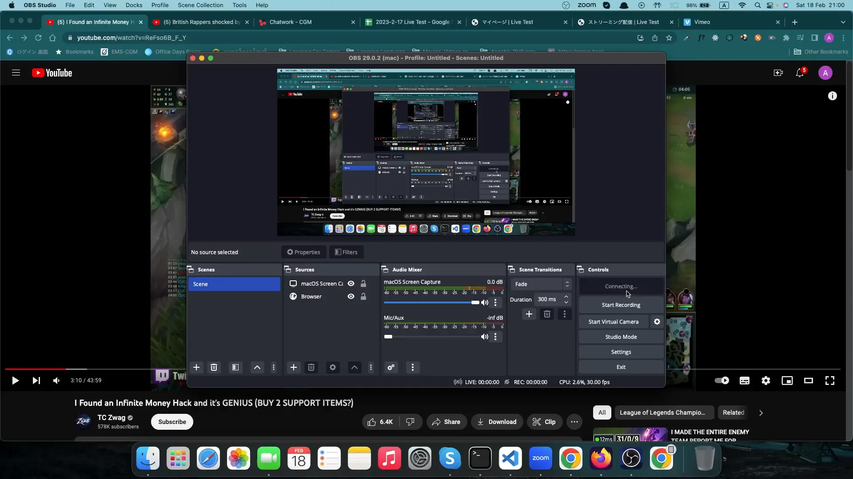Mute Mic/Aux speaker icon
The height and width of the screenshot is (479, 853).
[485, 337]
